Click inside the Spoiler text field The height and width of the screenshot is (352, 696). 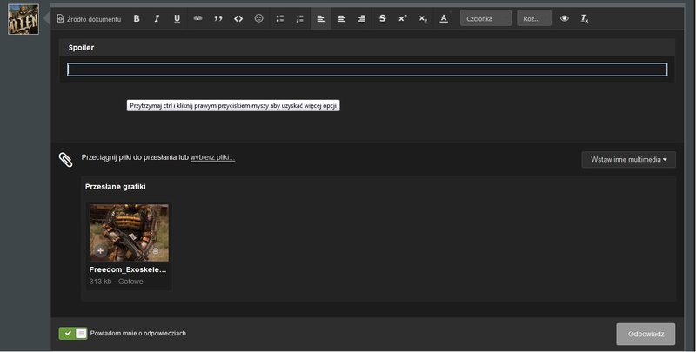click(x=367, y=70)
